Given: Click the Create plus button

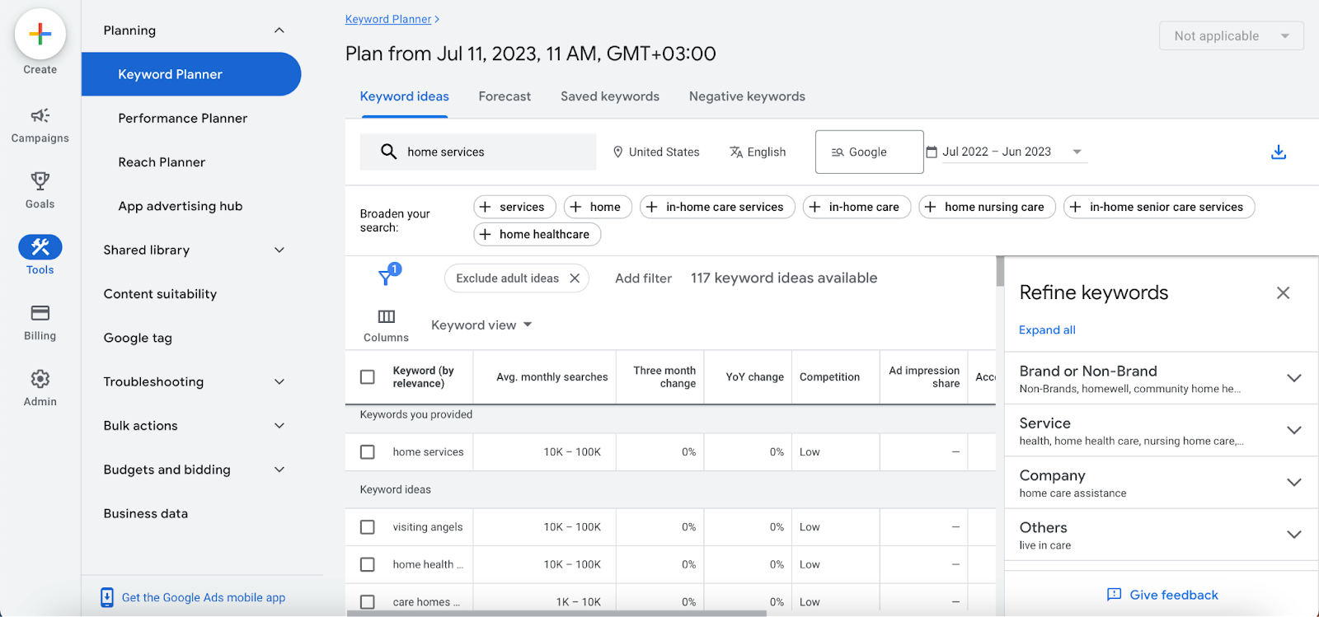Looking at the screenshot, I should point(40,34).
